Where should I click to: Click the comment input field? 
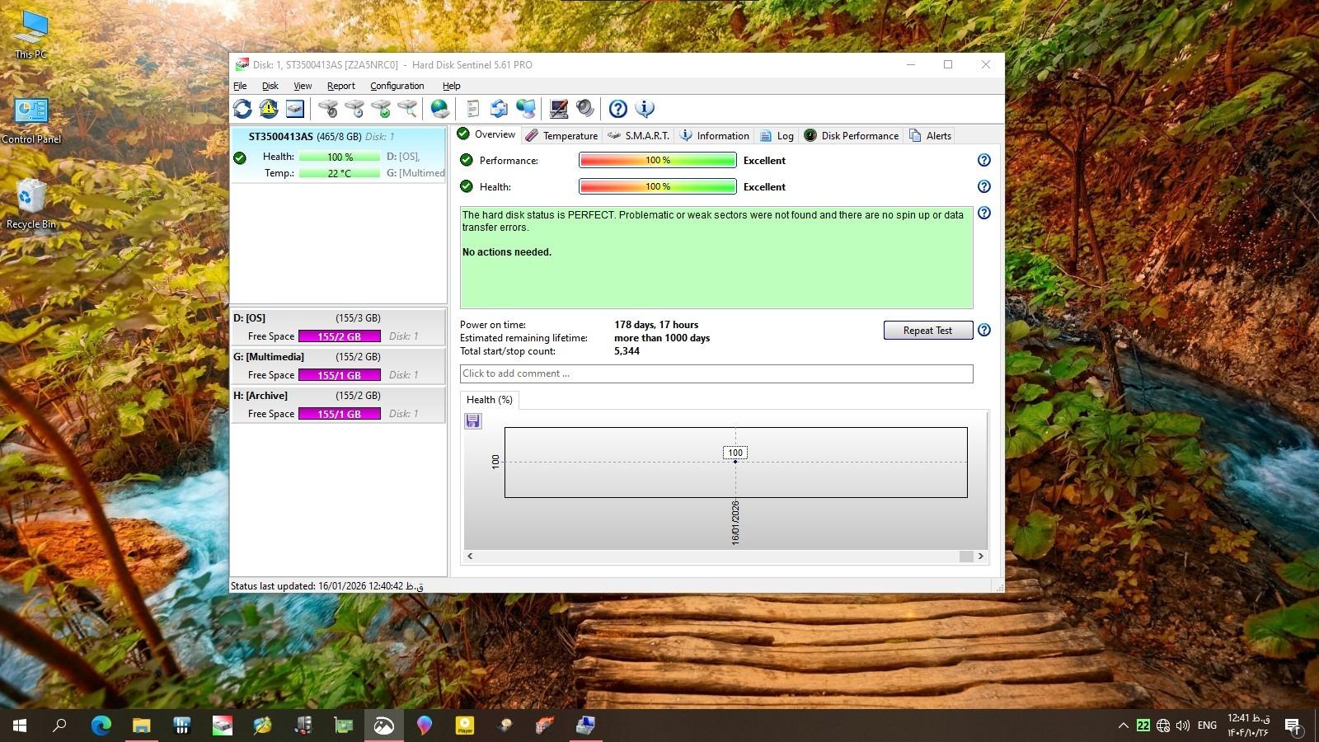click(x=716, y=373)
